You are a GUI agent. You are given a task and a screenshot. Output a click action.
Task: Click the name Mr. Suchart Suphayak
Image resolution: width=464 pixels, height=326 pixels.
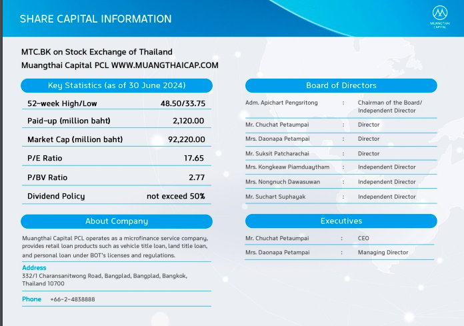click(x=275, y=197)
